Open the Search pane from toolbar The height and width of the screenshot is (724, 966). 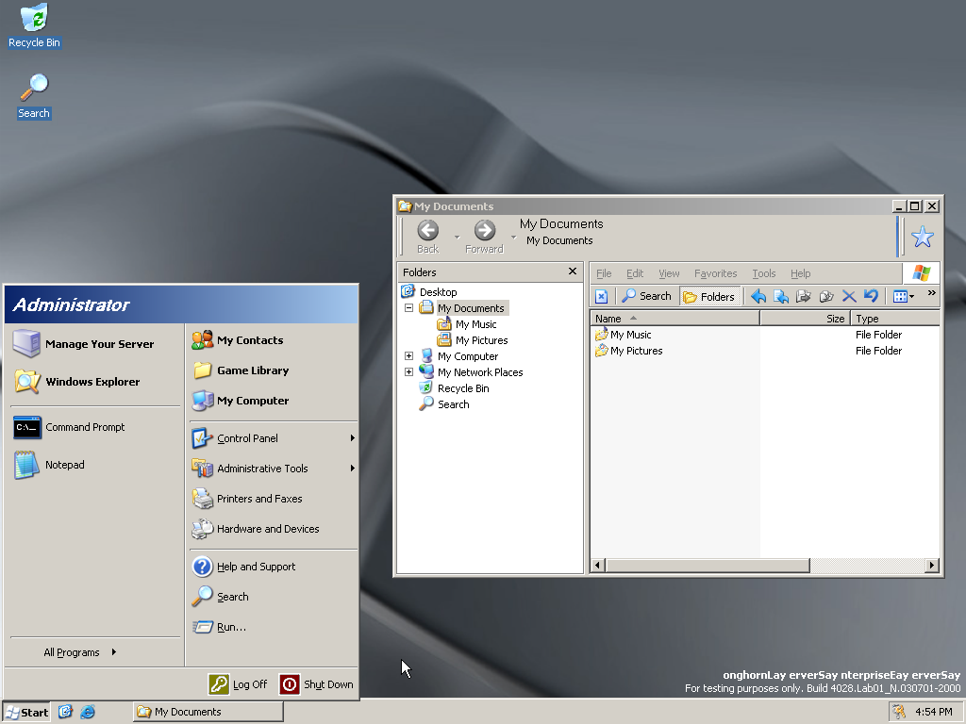(x=646, y=296)
